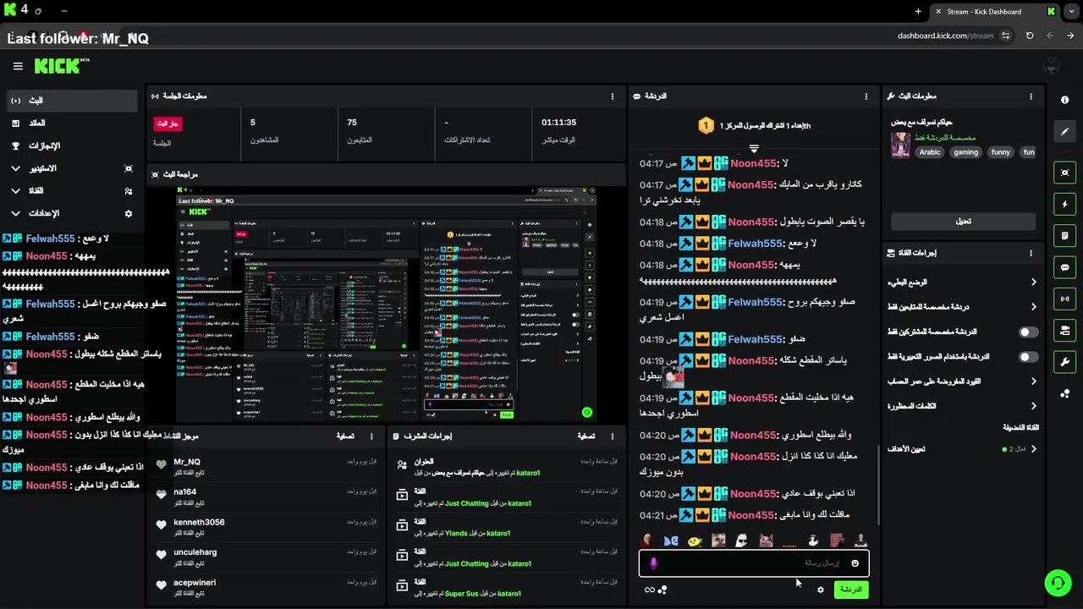Click the stream preview icon in right sidebar
Image resolution: width=1083 pixels, height=609 pixels.
click(x=1064, y=173)
